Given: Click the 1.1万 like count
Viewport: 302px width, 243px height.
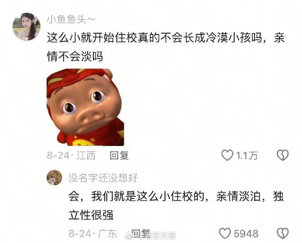Looking at the screenshot, I should (x=247, y=156).
